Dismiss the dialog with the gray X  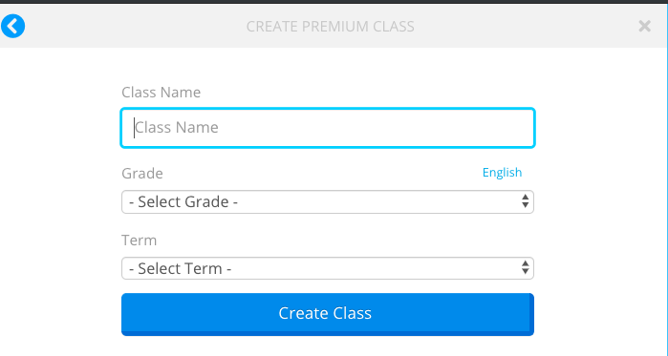tap(644, 27)
